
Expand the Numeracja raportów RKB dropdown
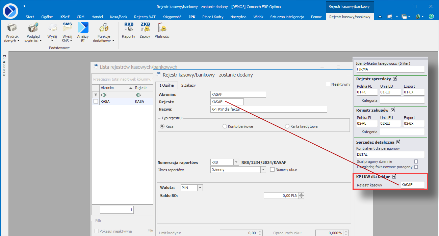click(236, 163)
